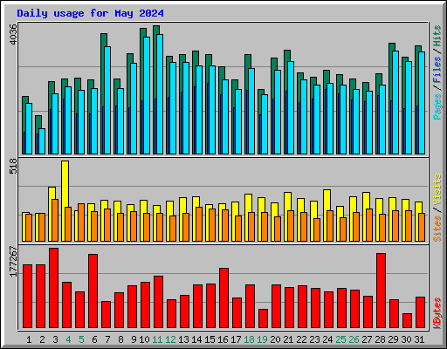Click day label 6 on the x-axis
This screenshot has height=349, width=447.
pos(94,339)
